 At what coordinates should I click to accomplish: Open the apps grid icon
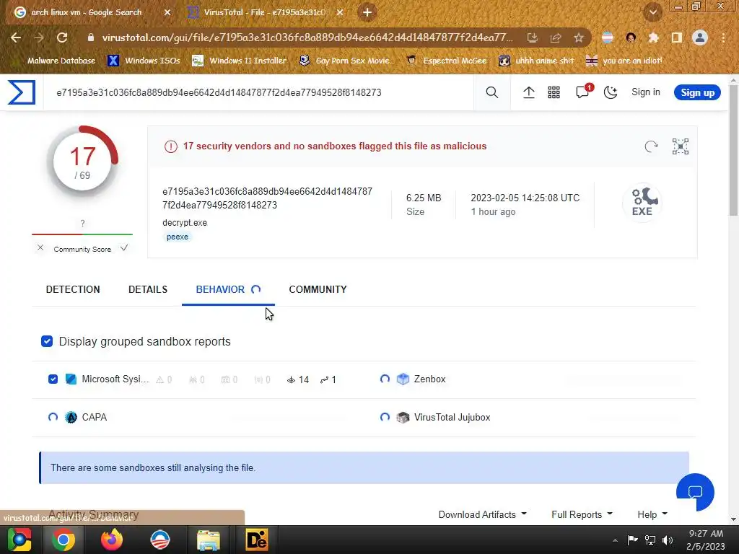(554, 92)
